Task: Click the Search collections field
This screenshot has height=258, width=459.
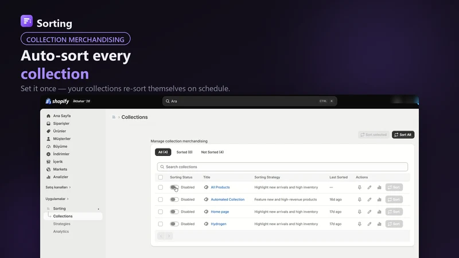Action: pos(282,167)
